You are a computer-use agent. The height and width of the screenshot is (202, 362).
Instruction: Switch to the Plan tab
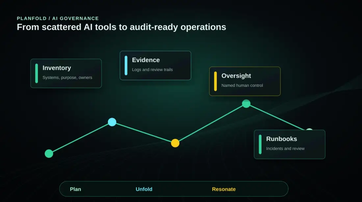(75, 189)
